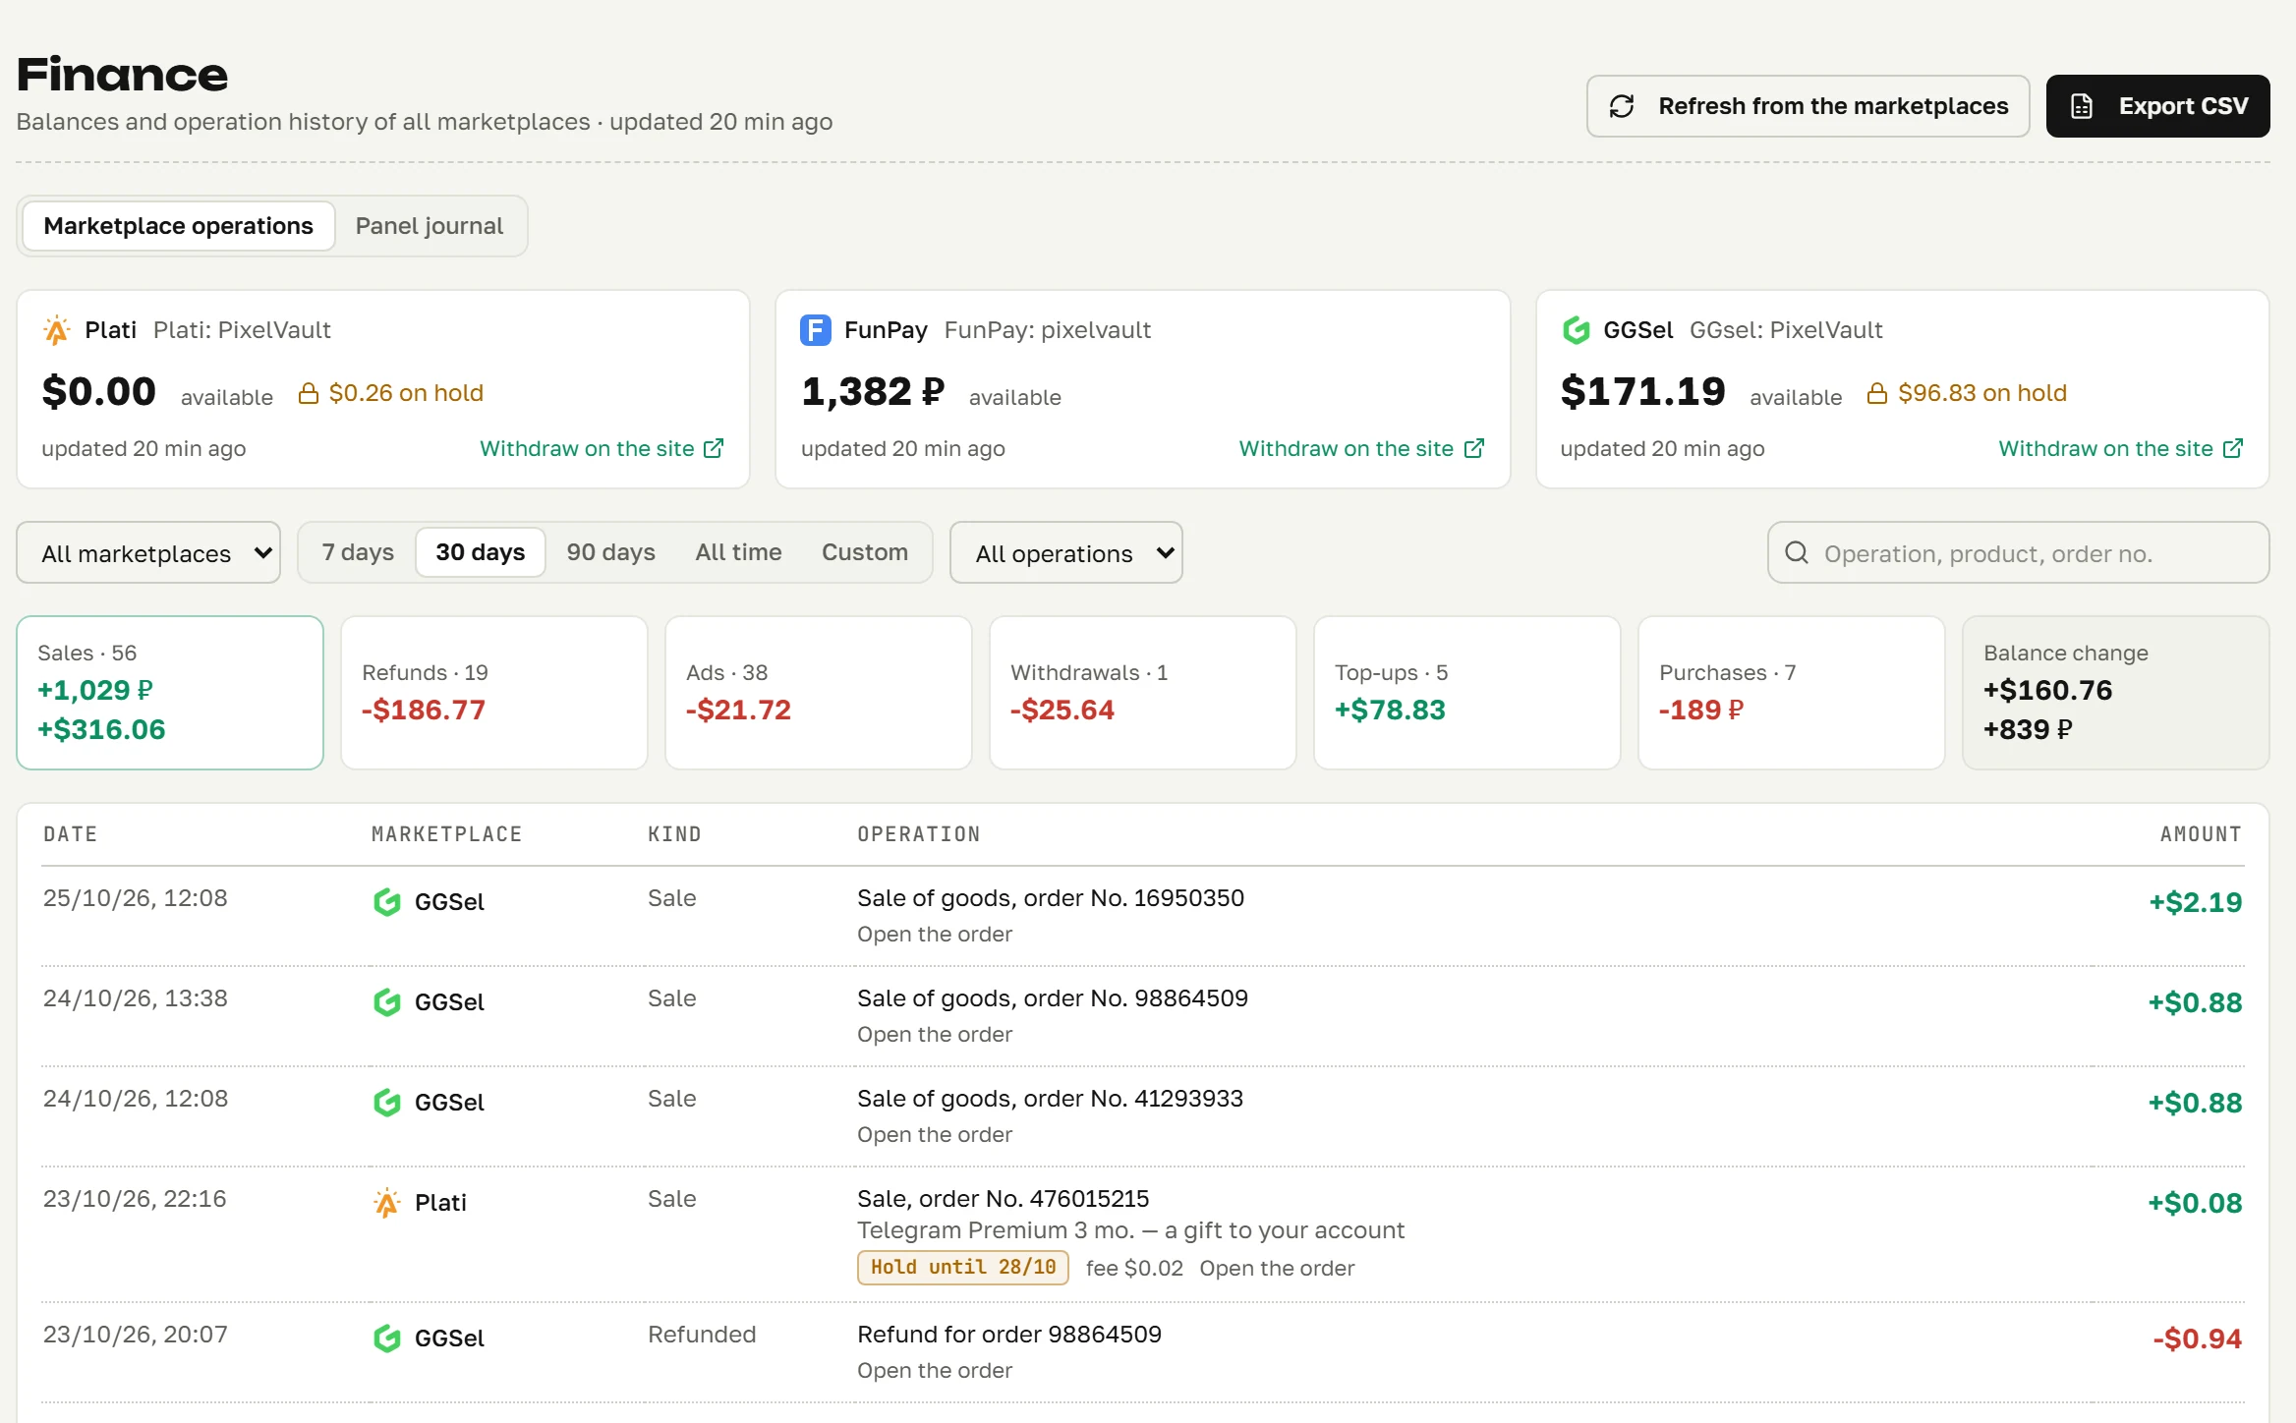Screen dimensions: 2296x1423
Task: Click external-link icon in GGSel card
Action: (x=2233, y=448)
